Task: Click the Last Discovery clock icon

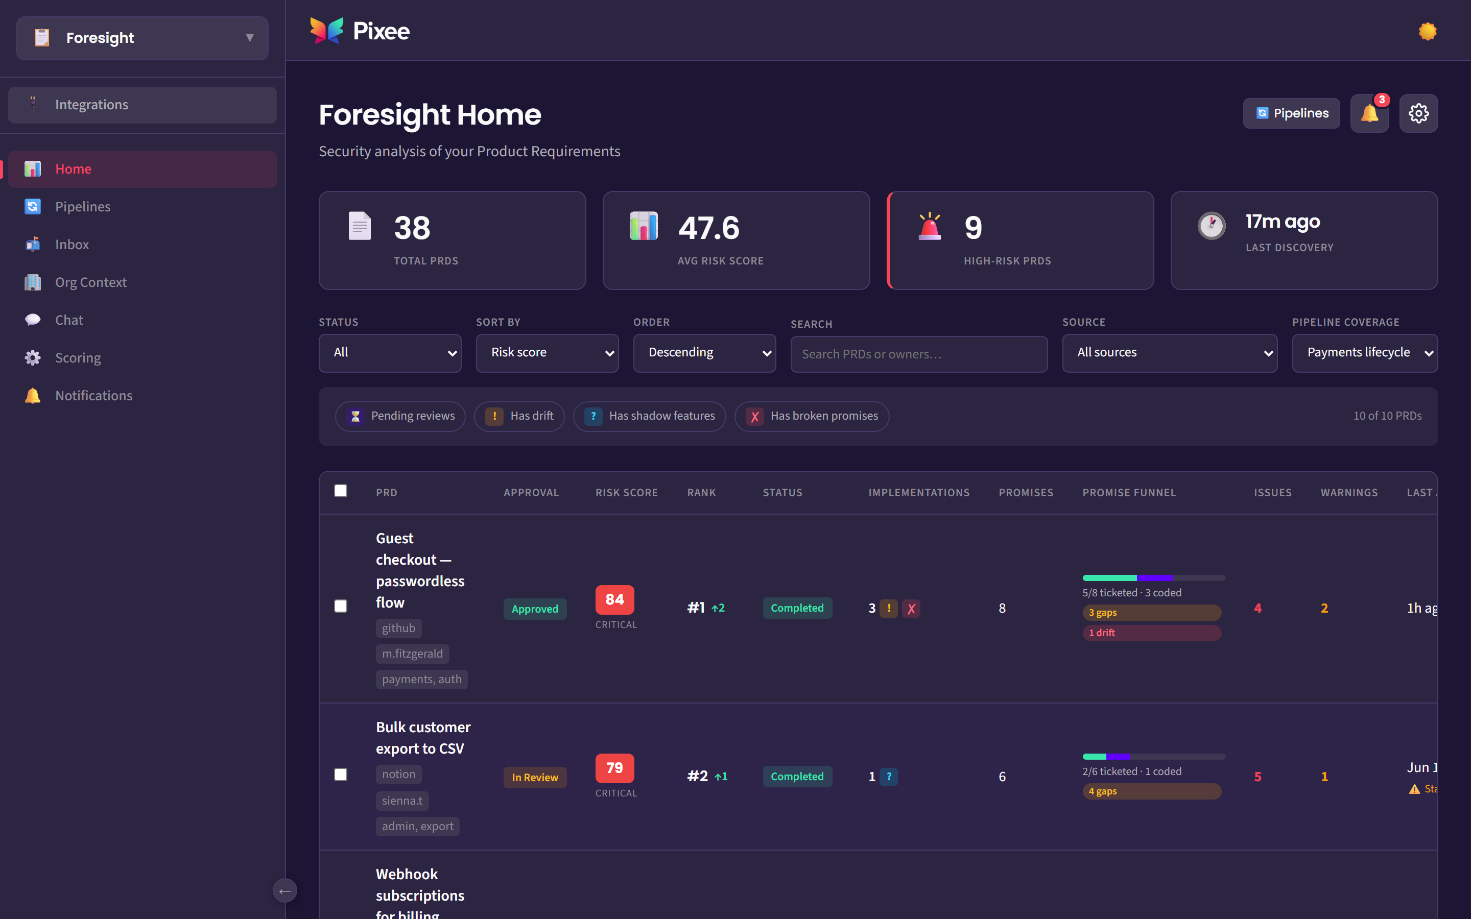Action: pyautogui.click(x=1212, y=226)
